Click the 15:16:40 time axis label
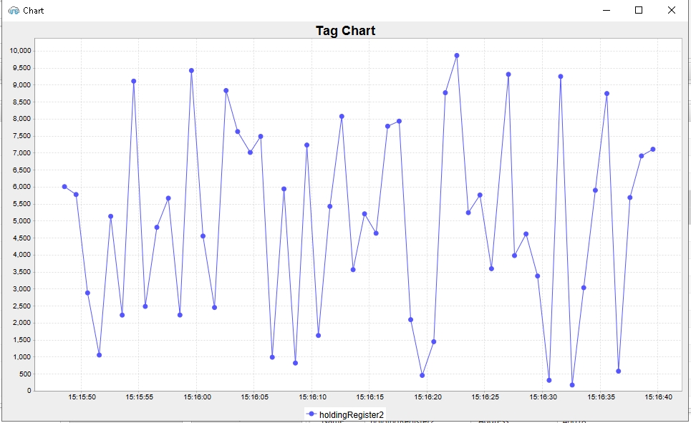The height and width of the screenshot is (423, 691). coord(658,397)
